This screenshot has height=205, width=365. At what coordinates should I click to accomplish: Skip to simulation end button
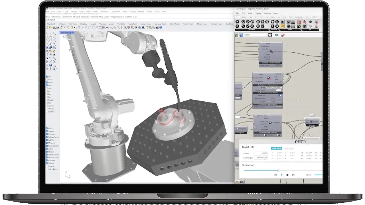[293, 175]
